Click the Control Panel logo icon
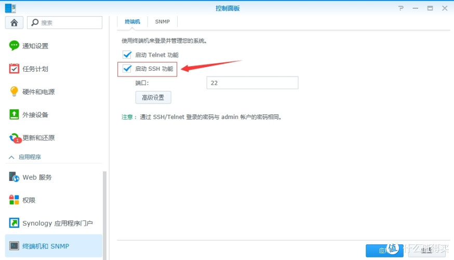The height and width of the screenshot is (260, 454). pos(10,8)
